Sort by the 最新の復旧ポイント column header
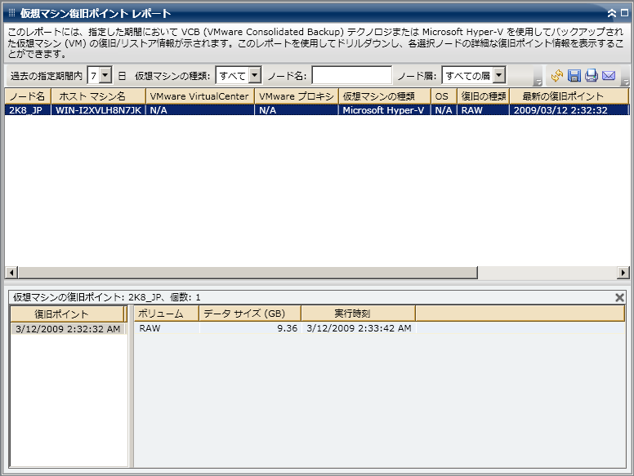This screenshot has height=476, width=634. [x=569, y=96]
